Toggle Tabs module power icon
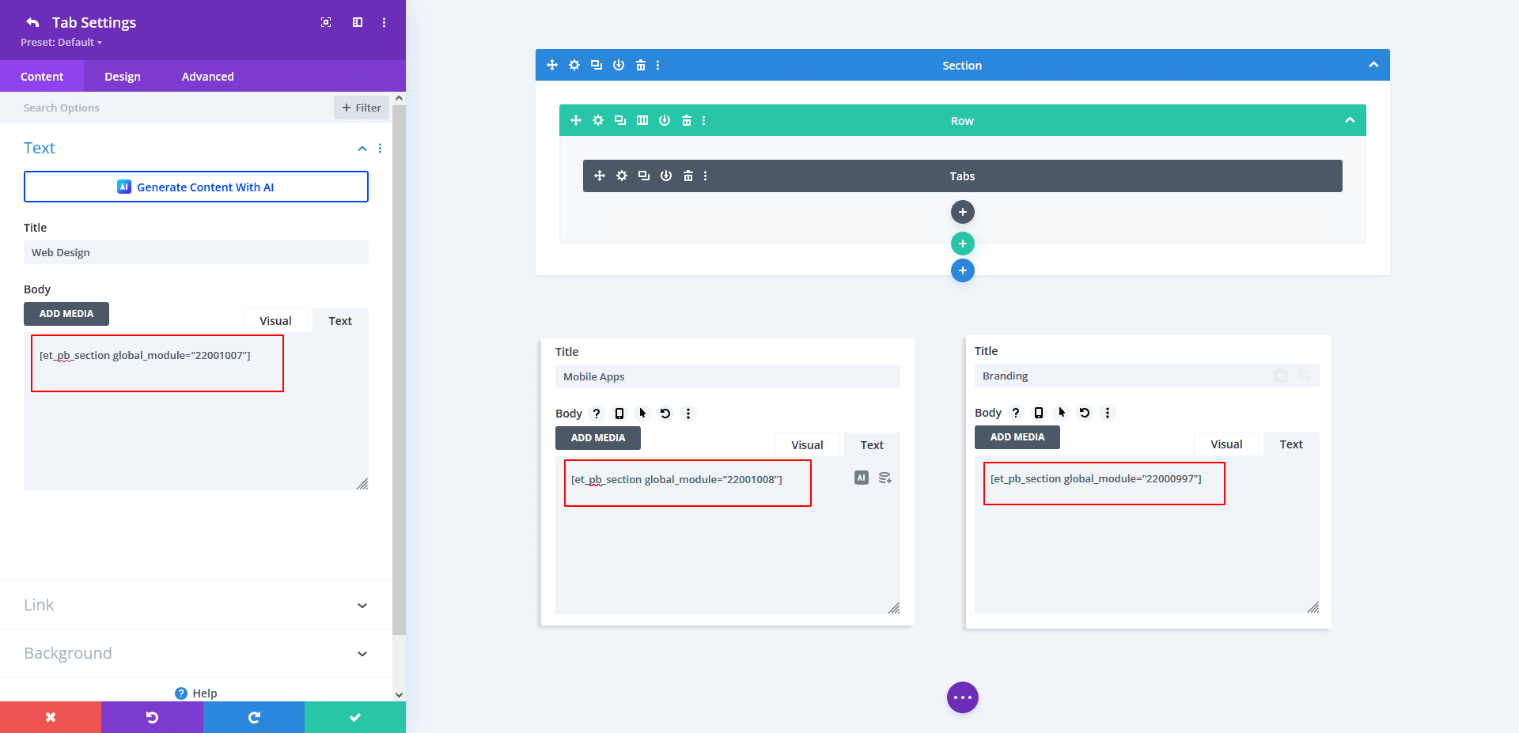 [666, 176]
